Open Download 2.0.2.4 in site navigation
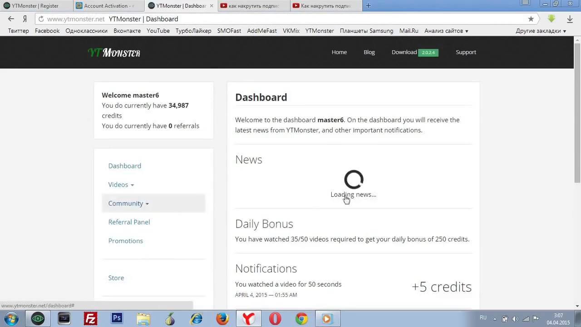Screen dimensions: 581x327 coord(415,52)
